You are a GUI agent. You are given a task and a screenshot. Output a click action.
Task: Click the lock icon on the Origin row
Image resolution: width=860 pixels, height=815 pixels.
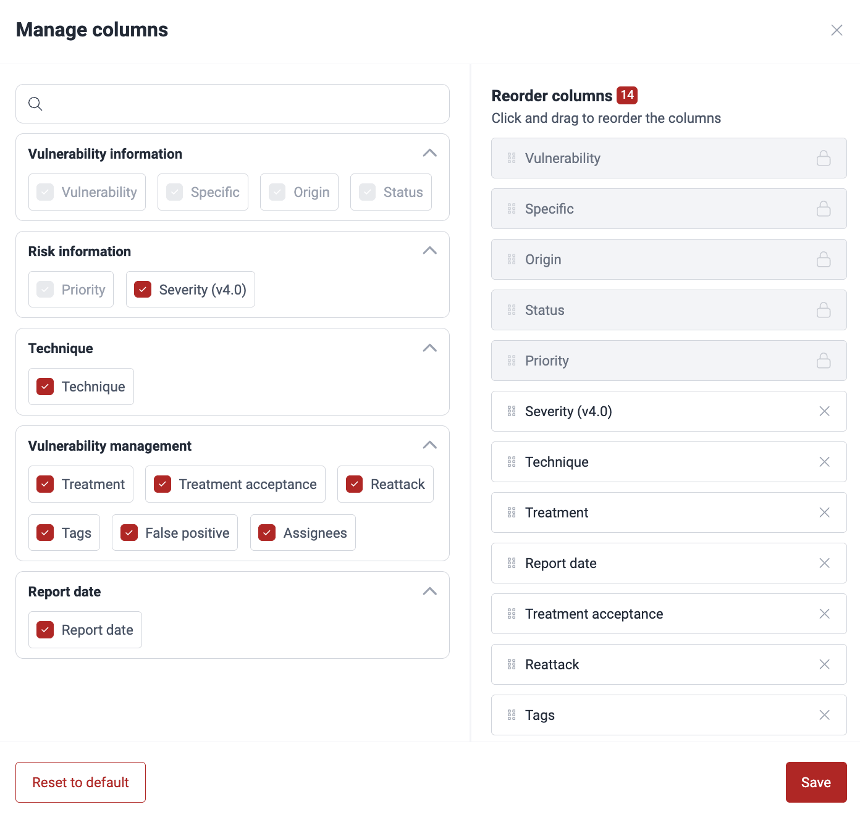coord(824,259)
